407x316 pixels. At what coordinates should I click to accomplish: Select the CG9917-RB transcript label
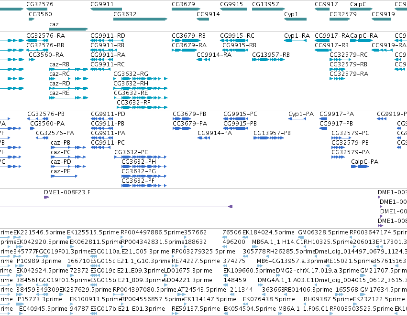tap(331, 45)
